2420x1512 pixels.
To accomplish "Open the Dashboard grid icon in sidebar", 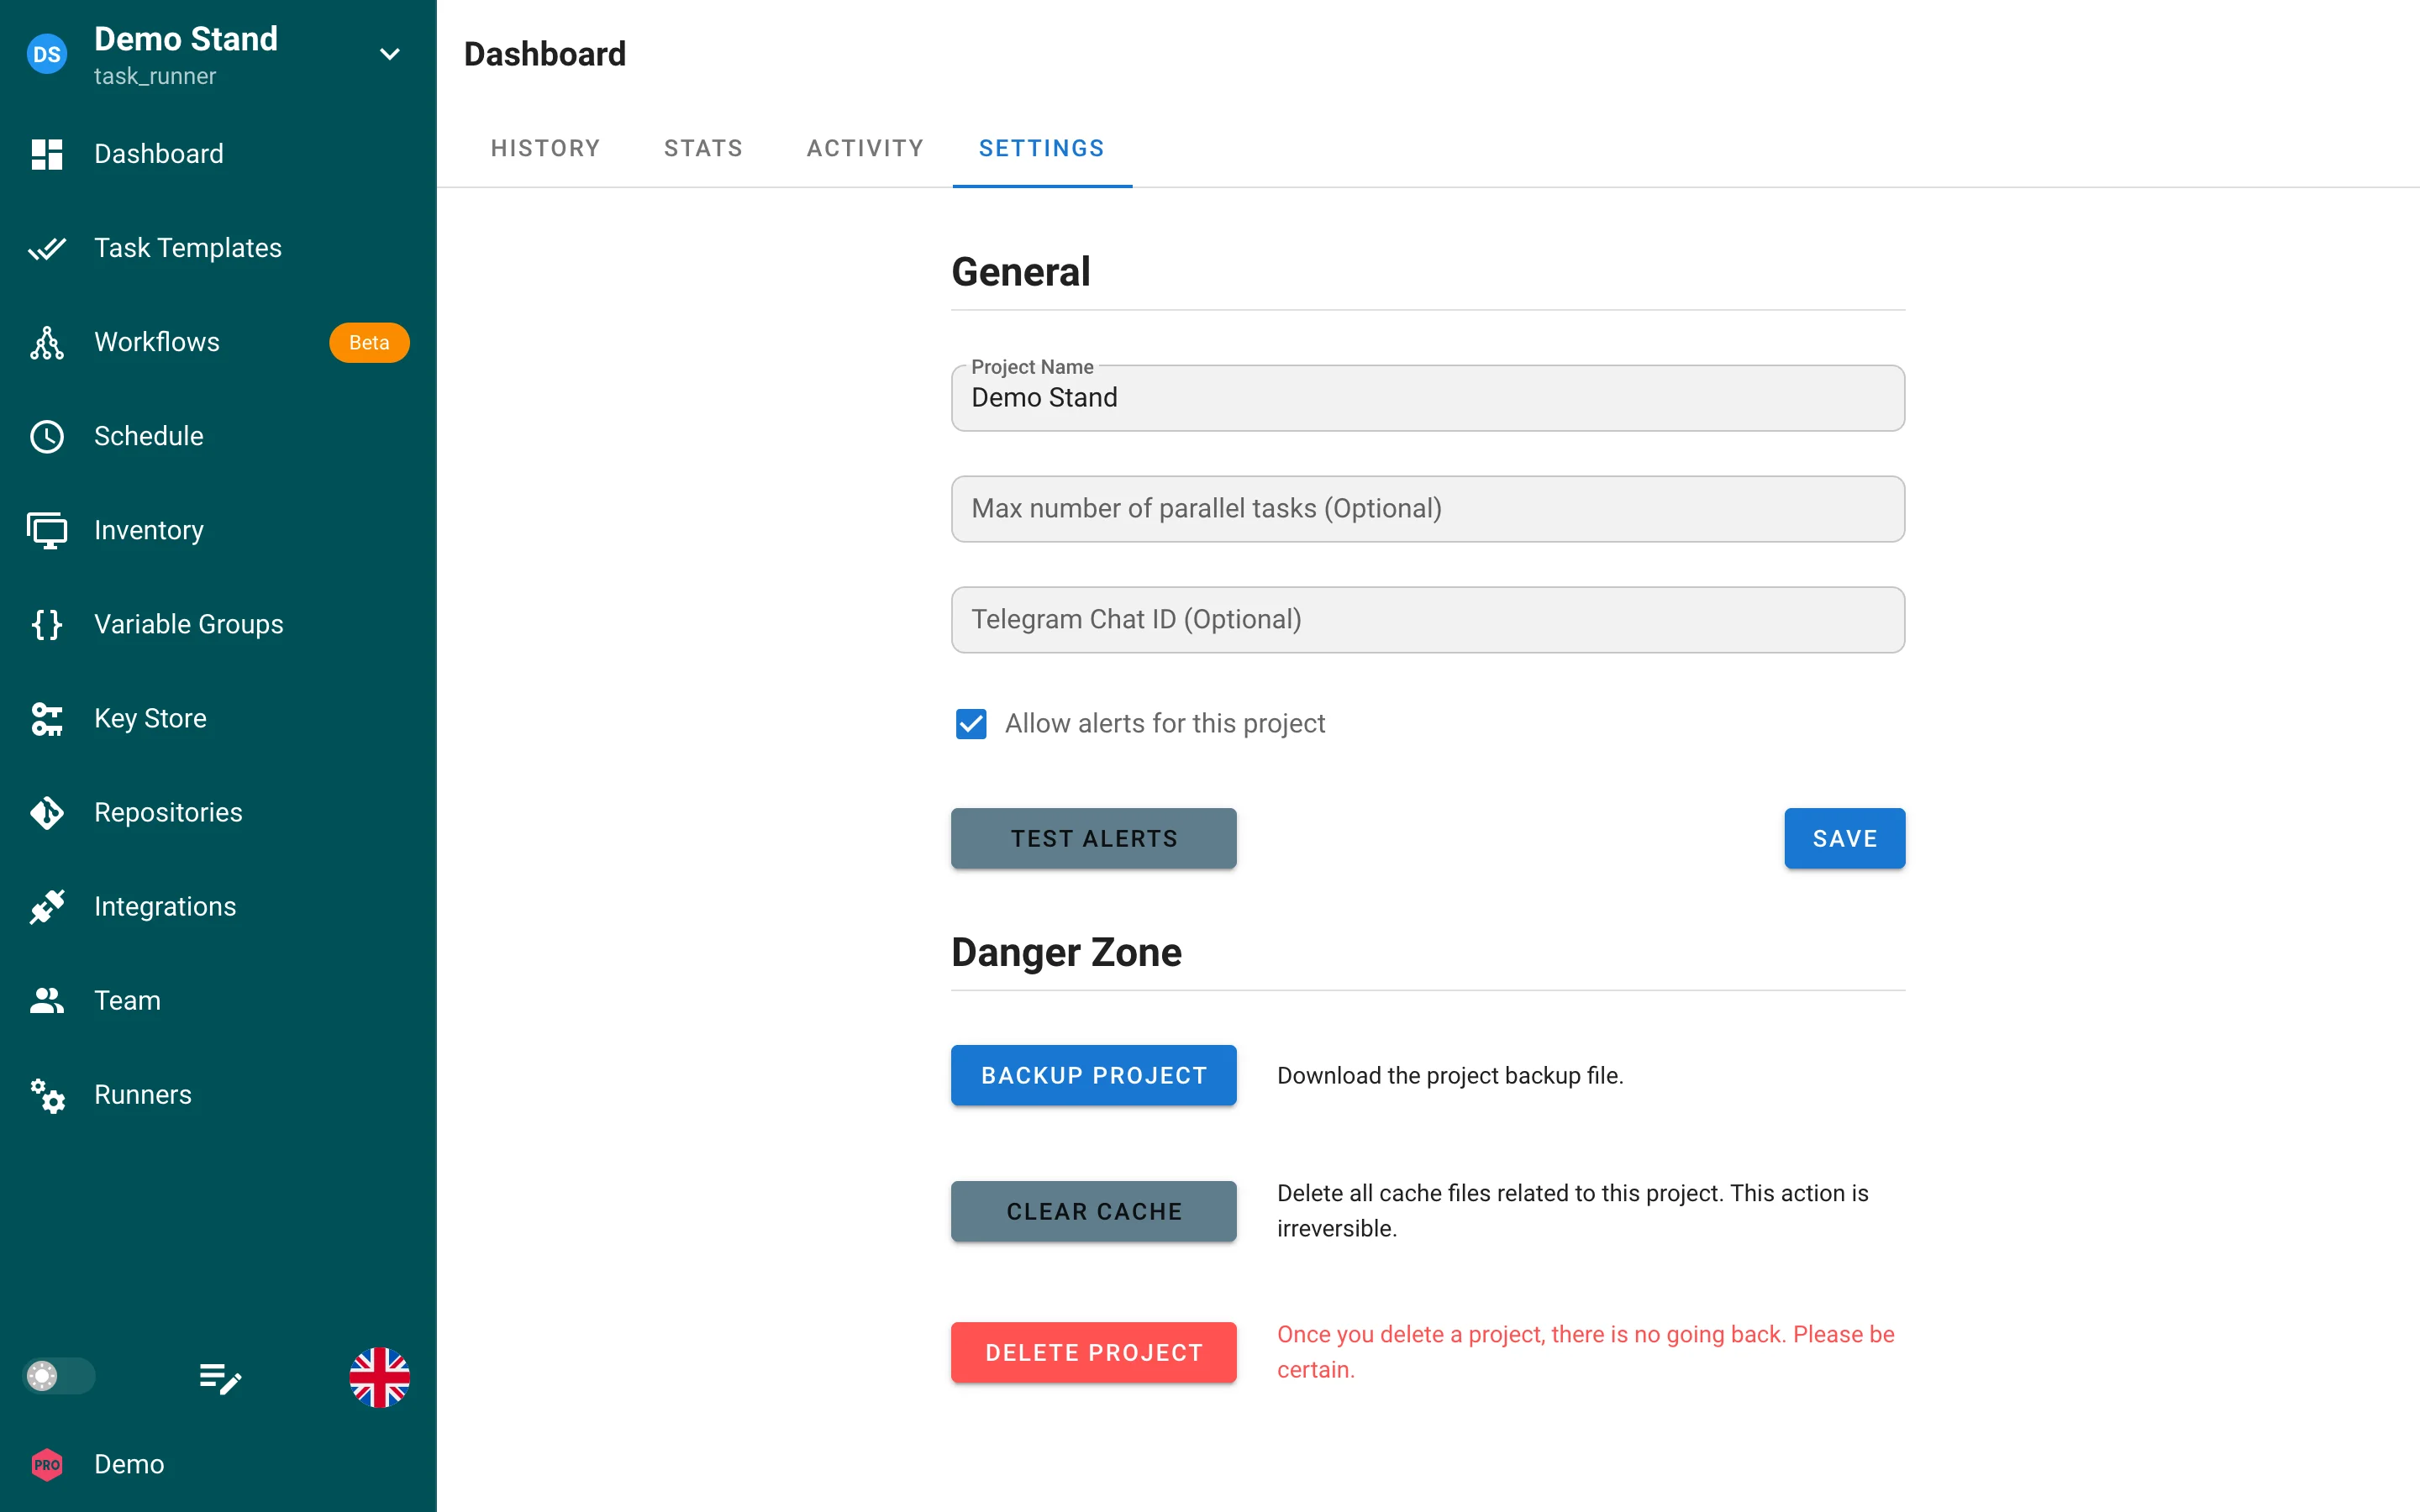I will 46,154.
